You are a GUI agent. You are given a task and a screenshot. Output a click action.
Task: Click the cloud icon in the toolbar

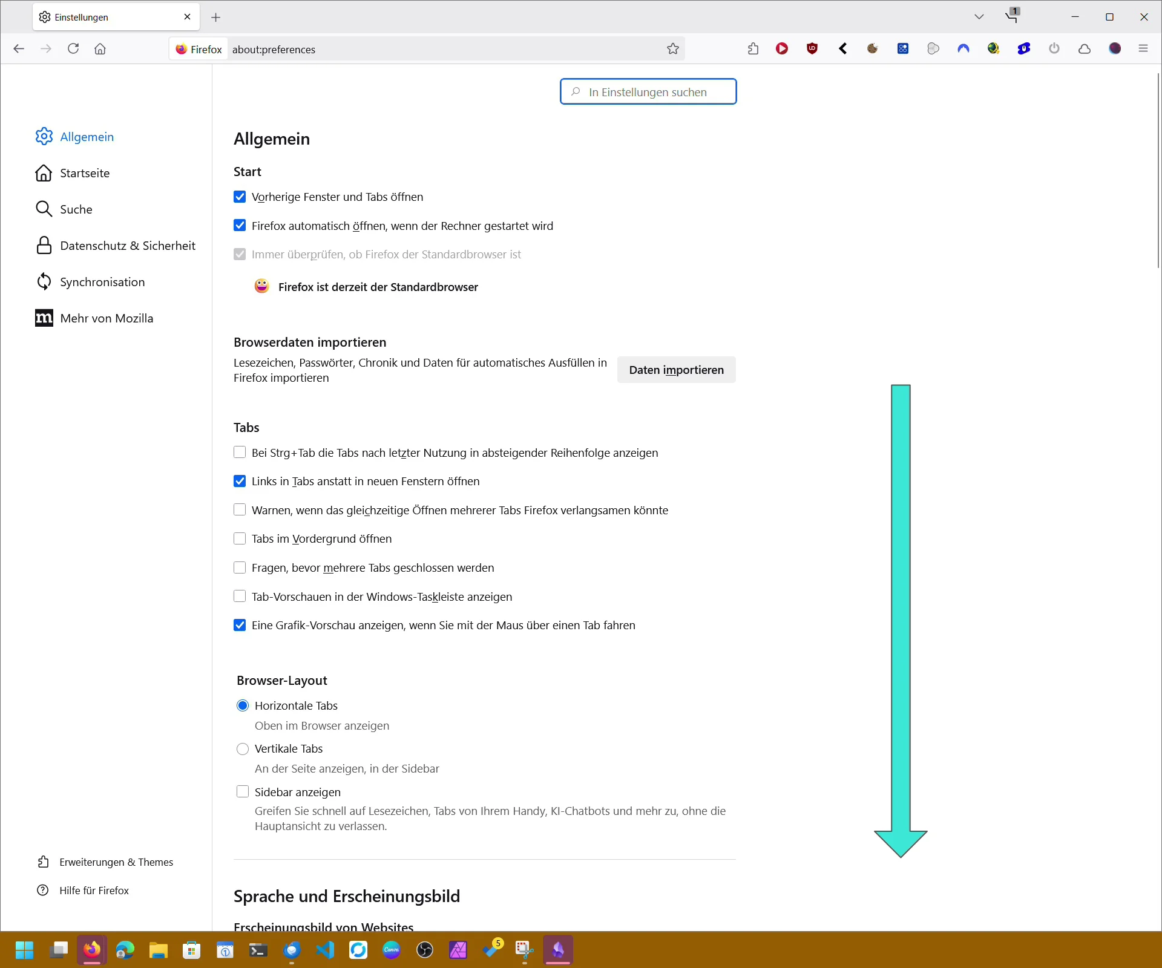pyautogui.click(x=1085, y=49)
